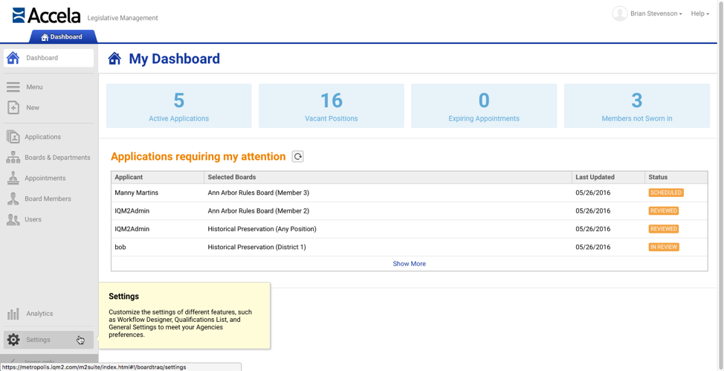The height and width of the screenshot is (371, 724).
Task: Open the Brian Stevenson user dropdown
Action: coord(656,14)
